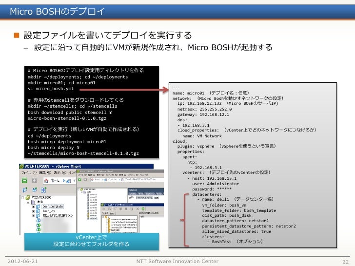Click the gray Forward arrow in vSphere Client
Viewport: 355px width, 266px height.
(x=34, y=180)
